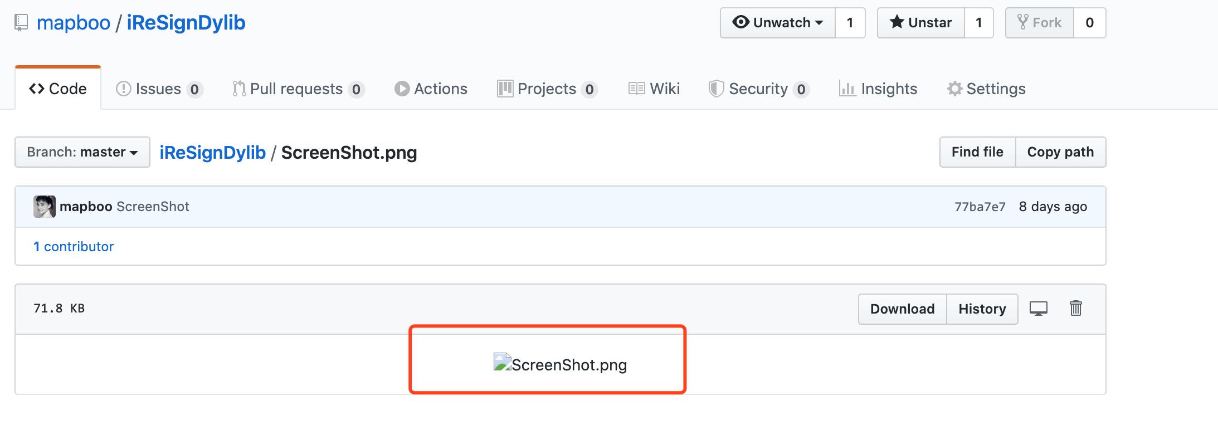Open the Unwatch dropdown

click(778, 23)
